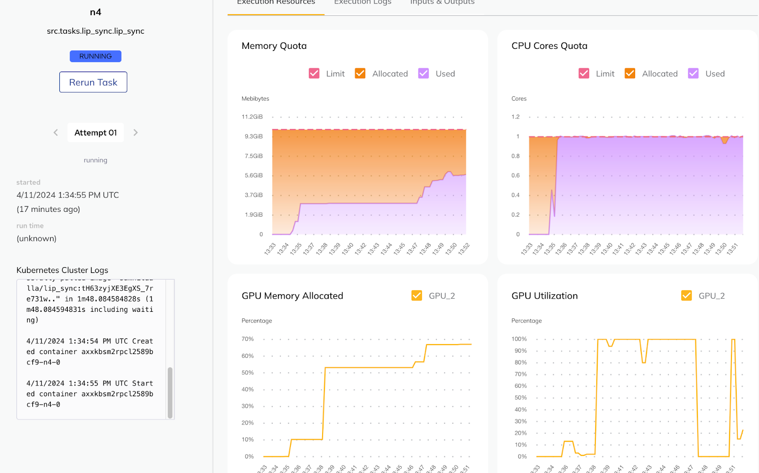Toggle Limit checkbox in CPU Cores Quota

tap(584, 73)
